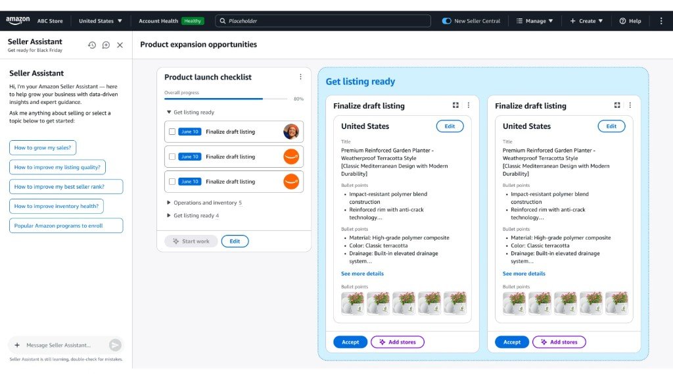Click See more details in first listing
The image size is (673, 379).
362,273
